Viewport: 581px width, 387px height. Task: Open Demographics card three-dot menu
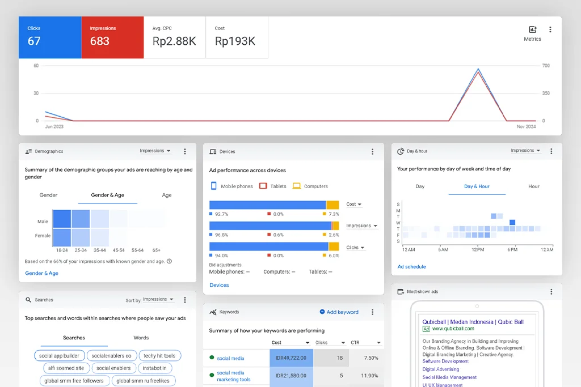184,151
